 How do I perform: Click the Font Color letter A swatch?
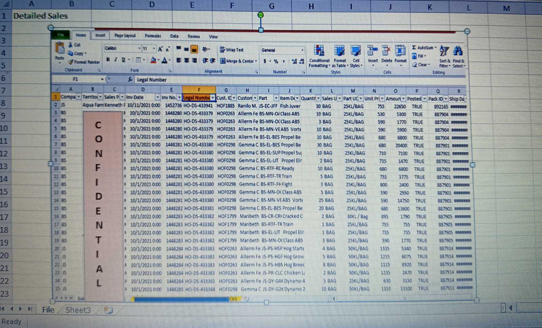click(x=165, y=60)
